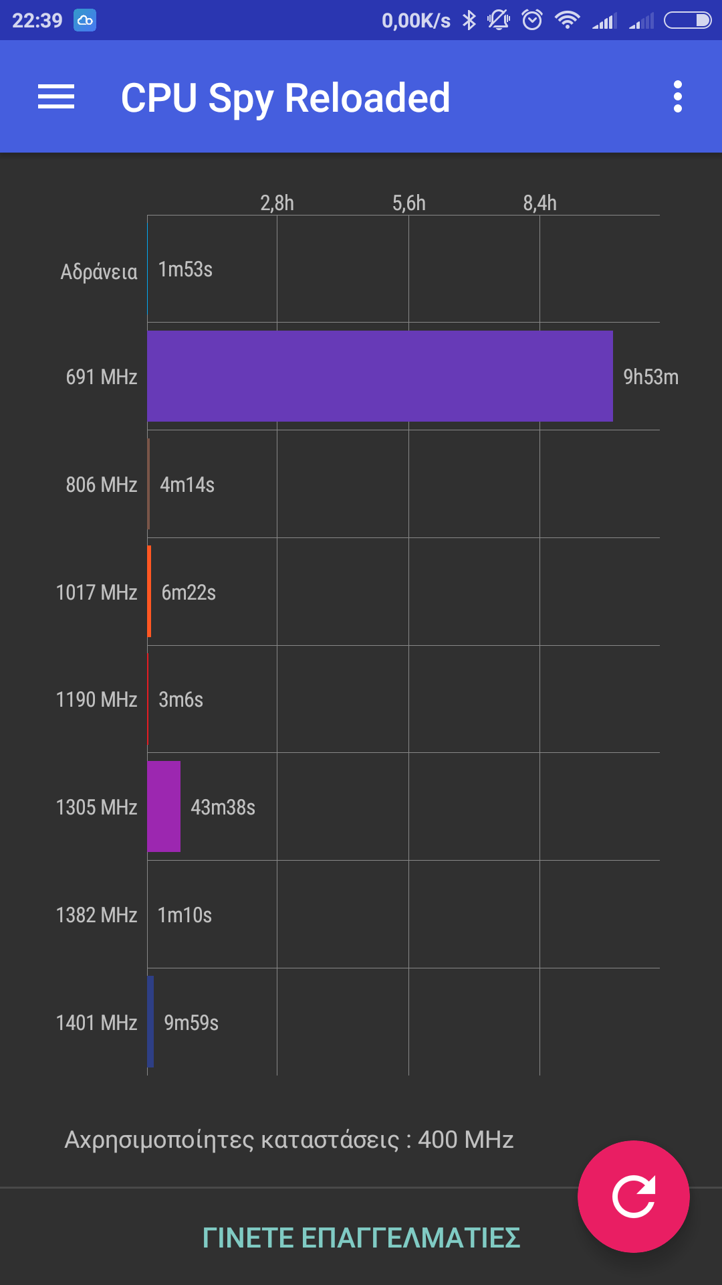
Task: Tap the 9h53m duration value
Action: (x=650, y=377)
